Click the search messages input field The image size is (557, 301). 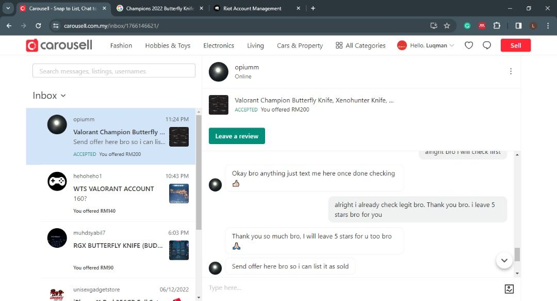[113, 71]
